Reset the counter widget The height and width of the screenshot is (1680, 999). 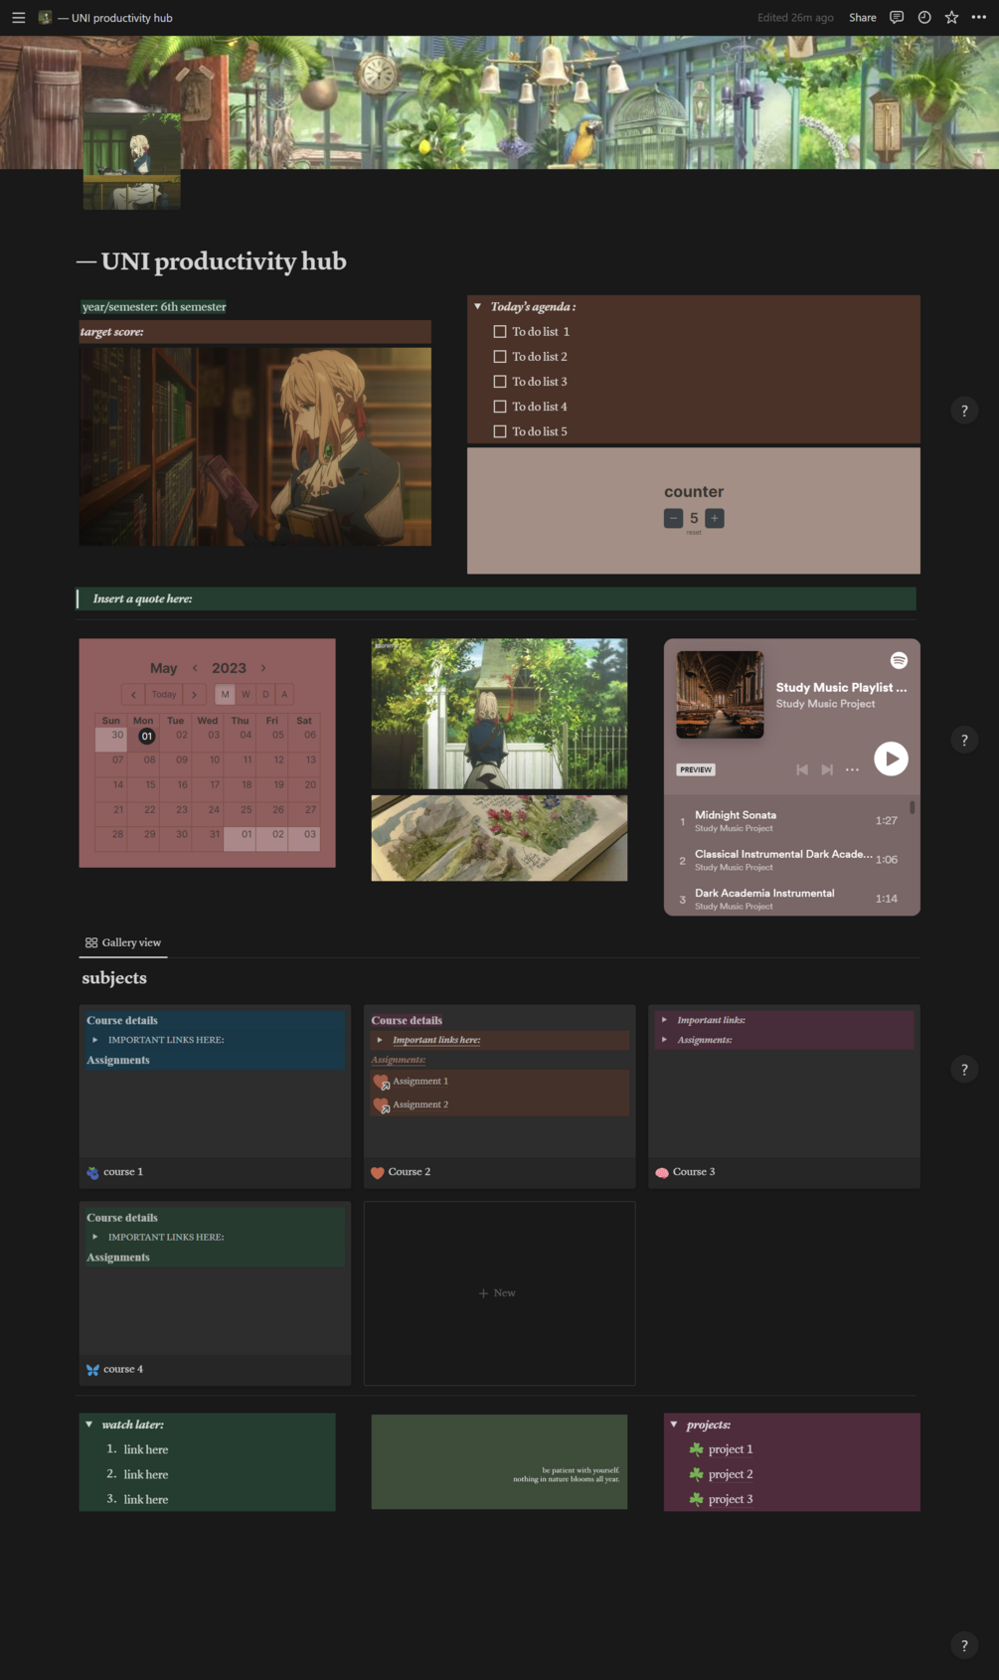pos(694,533)
